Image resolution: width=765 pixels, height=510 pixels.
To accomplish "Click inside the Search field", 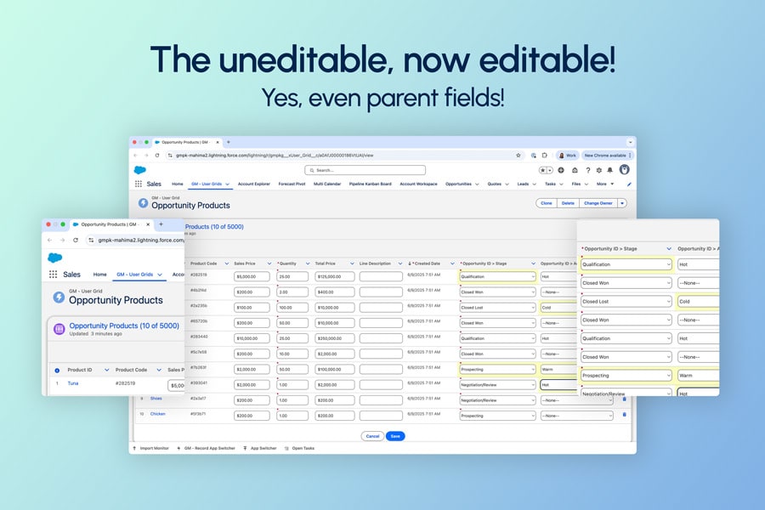I will tap(367, 169).
